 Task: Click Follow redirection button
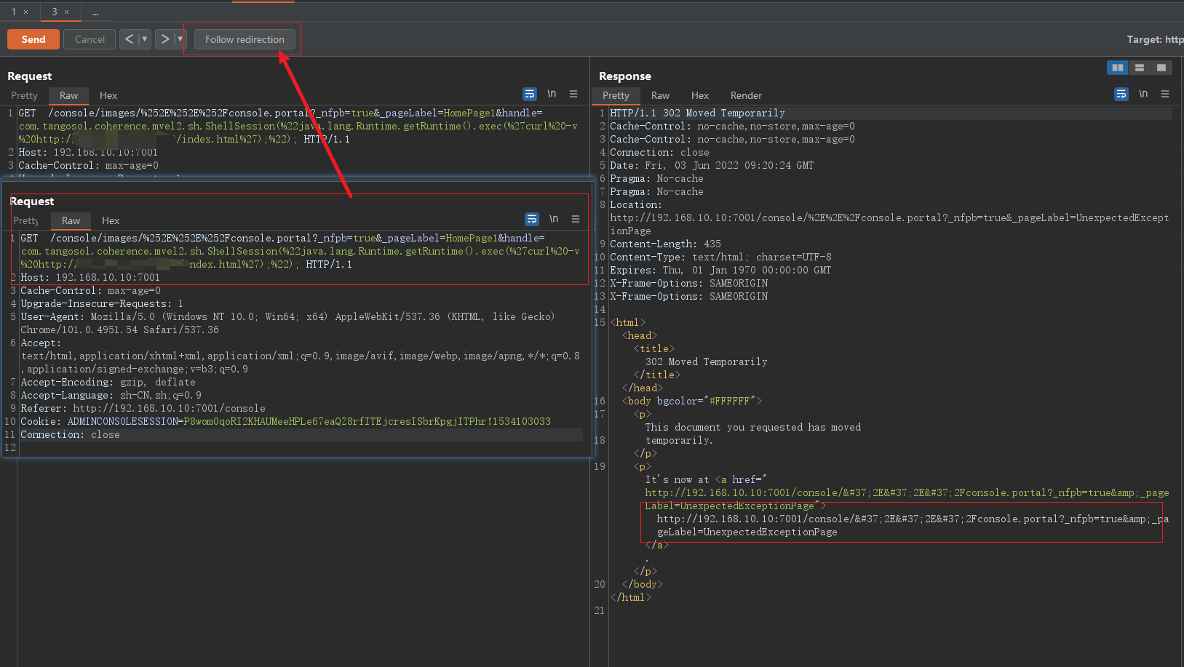(x=245, y=39)
